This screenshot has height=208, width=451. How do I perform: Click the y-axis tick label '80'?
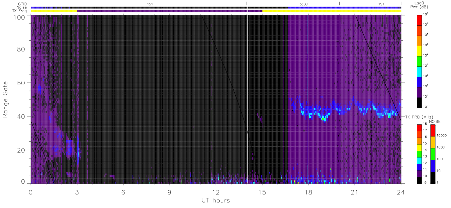(21, 49)
